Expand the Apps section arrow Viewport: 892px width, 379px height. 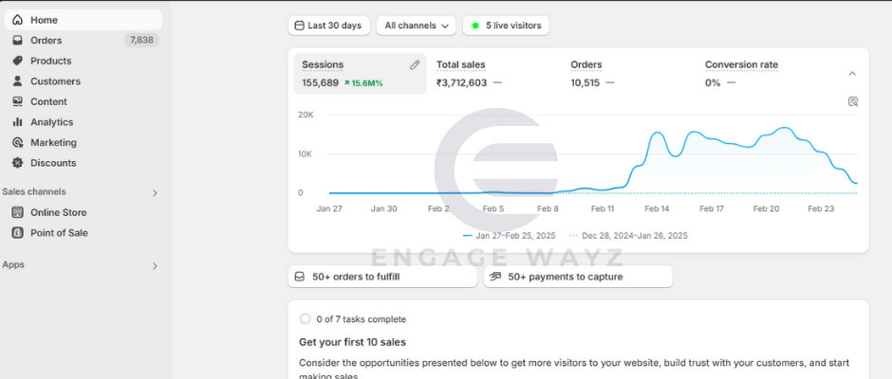(156, 266)
